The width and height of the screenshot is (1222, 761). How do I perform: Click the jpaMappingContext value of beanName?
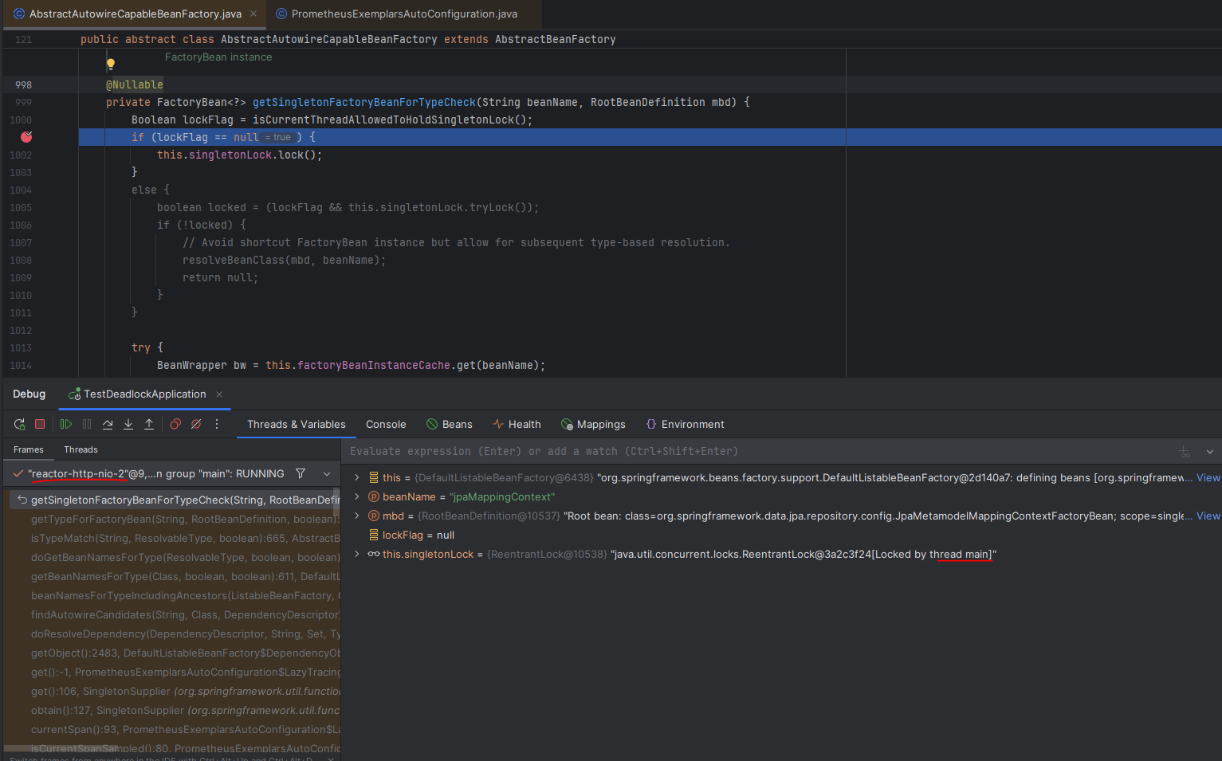(x=501, y=497)
